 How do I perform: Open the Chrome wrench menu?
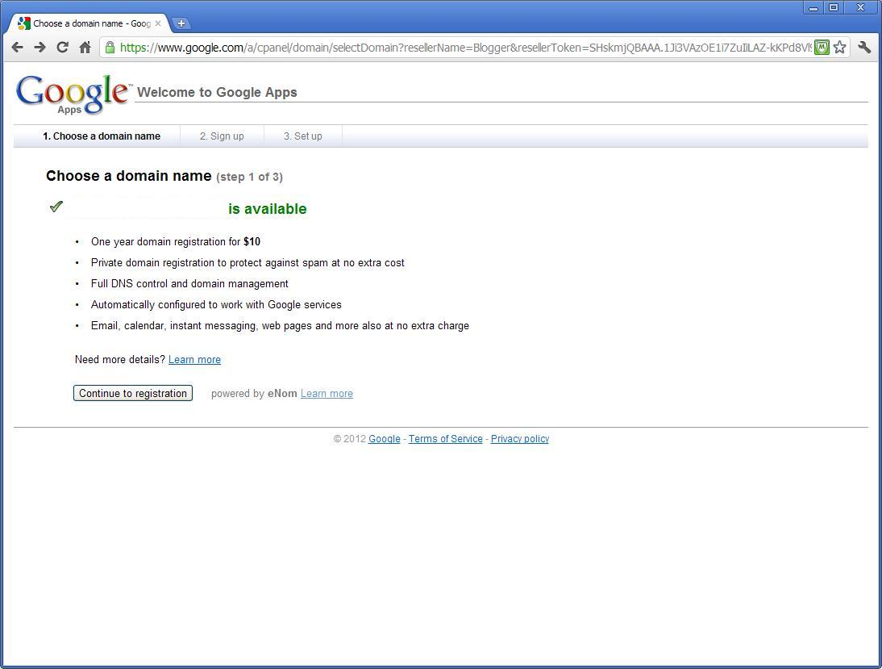[864, 48]
